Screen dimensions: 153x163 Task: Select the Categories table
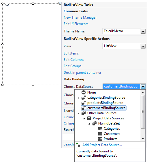click(112, 129)
